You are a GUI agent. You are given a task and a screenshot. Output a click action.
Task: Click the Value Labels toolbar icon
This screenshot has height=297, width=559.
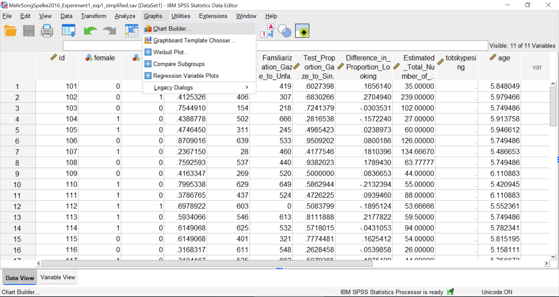[267, 31]
